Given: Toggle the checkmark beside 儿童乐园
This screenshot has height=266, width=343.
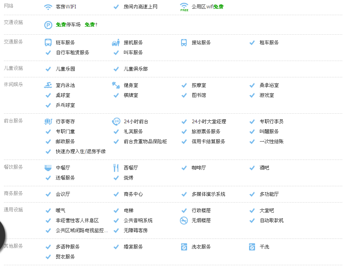Looking at the screenshot, I should (48, 69).
